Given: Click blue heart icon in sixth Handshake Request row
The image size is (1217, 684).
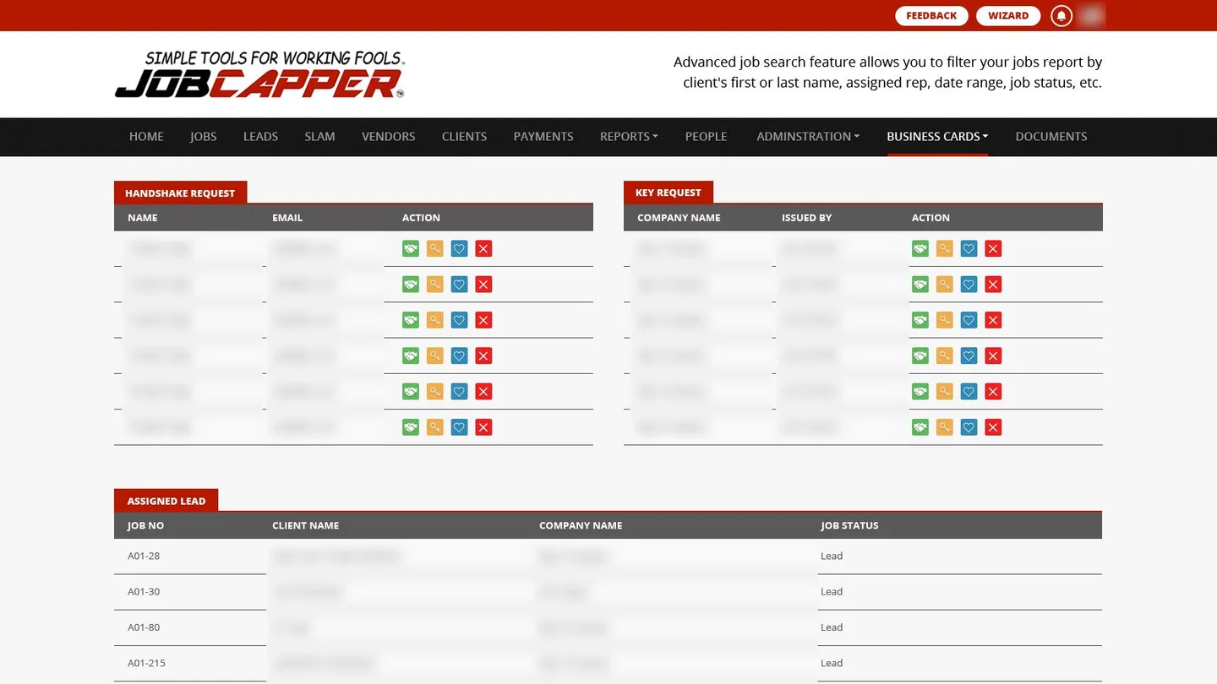Looking at the screenshot, I should [x=459, y=427].
